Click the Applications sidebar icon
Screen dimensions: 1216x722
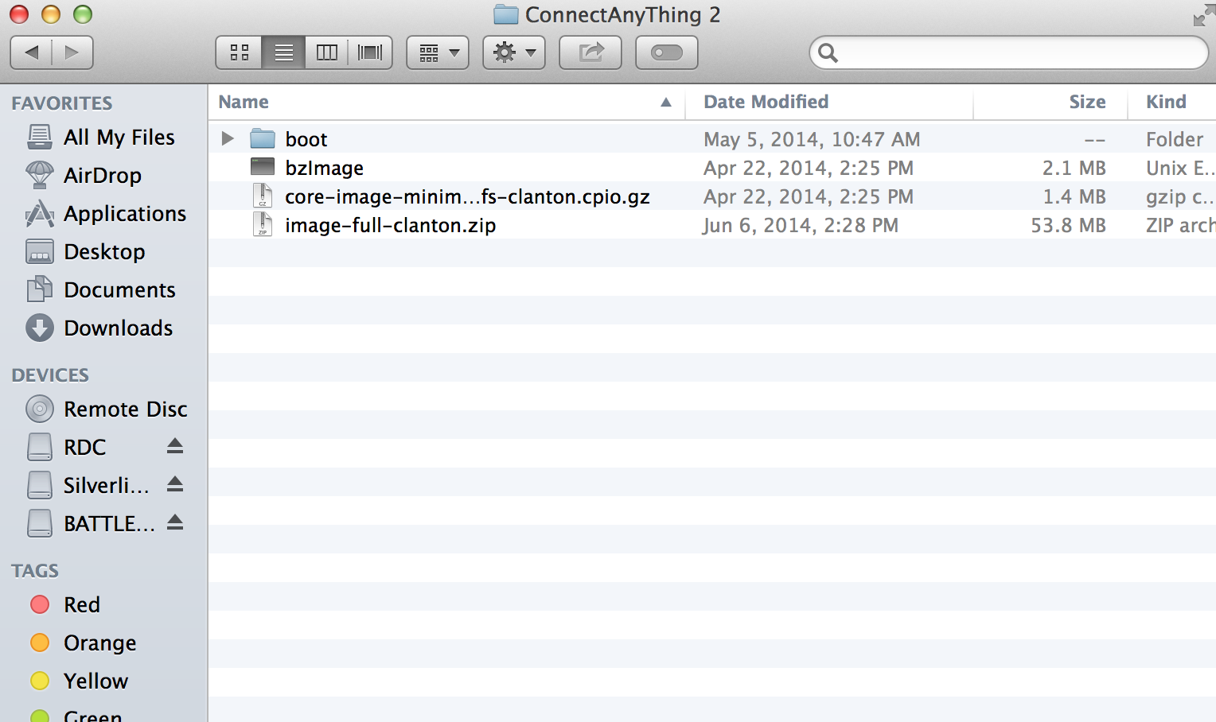40,213
